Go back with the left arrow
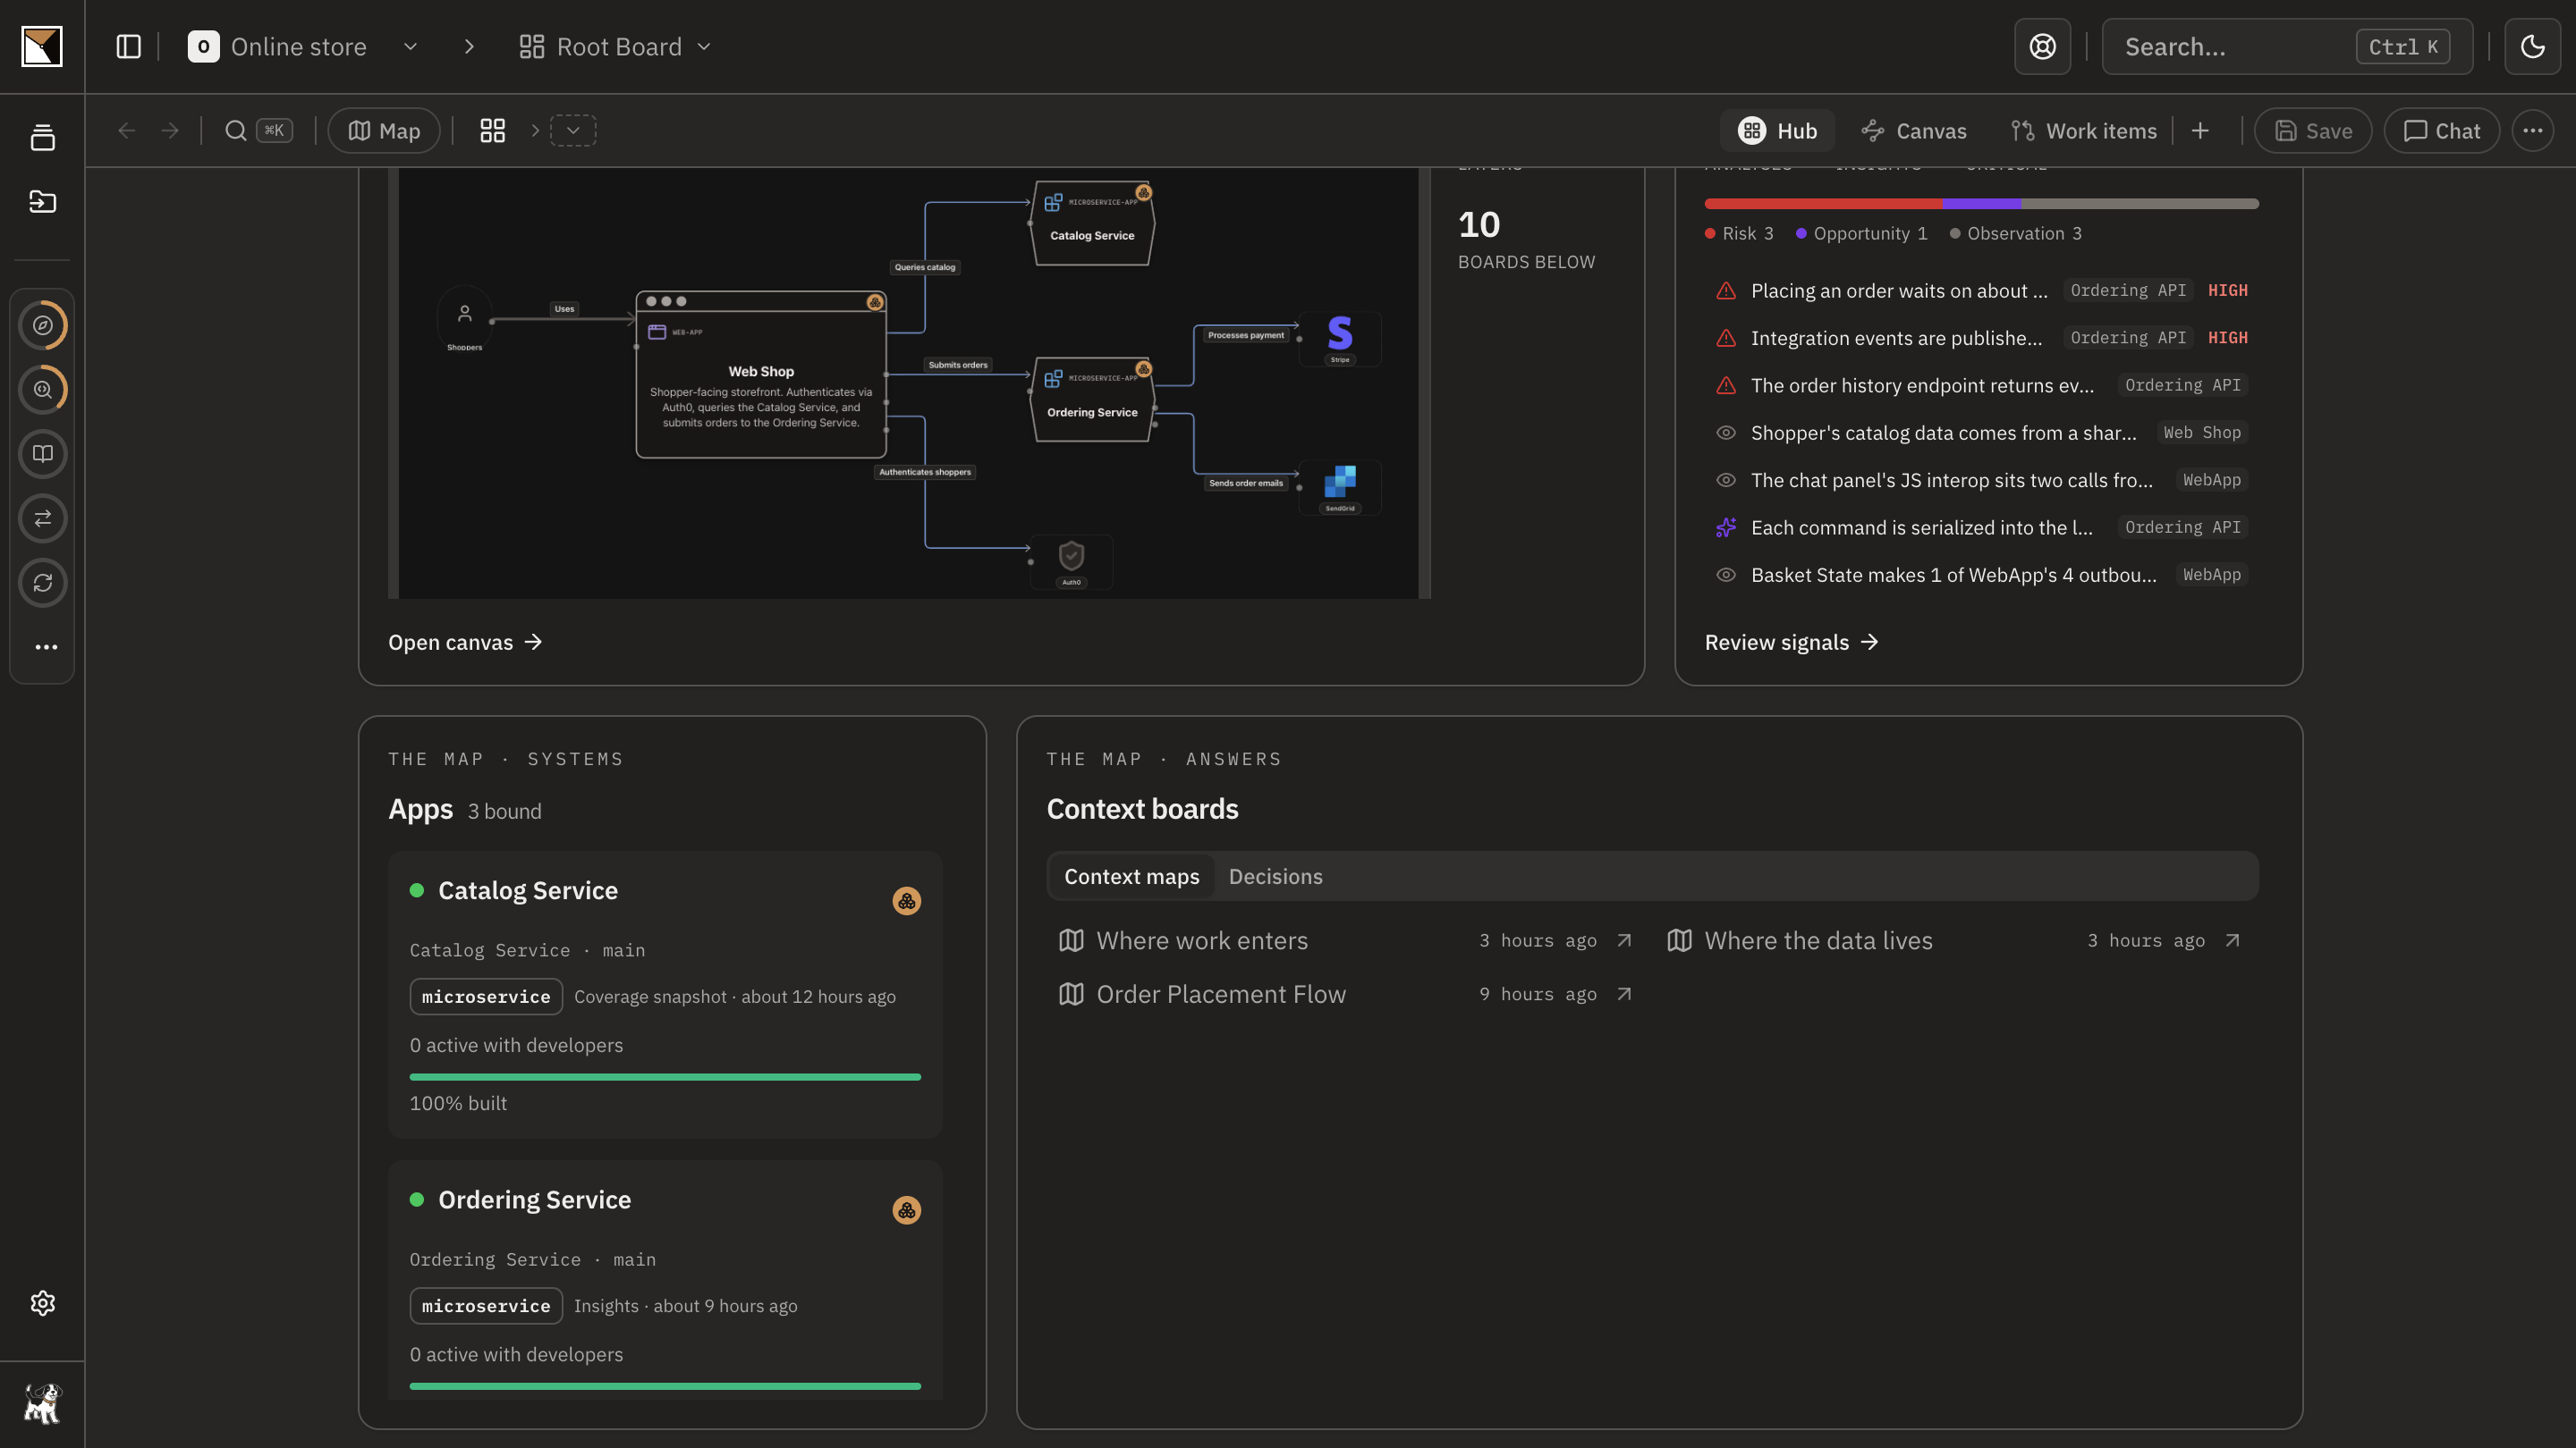Viewport: 2576px width, 1448px height. tap(126, 130)
